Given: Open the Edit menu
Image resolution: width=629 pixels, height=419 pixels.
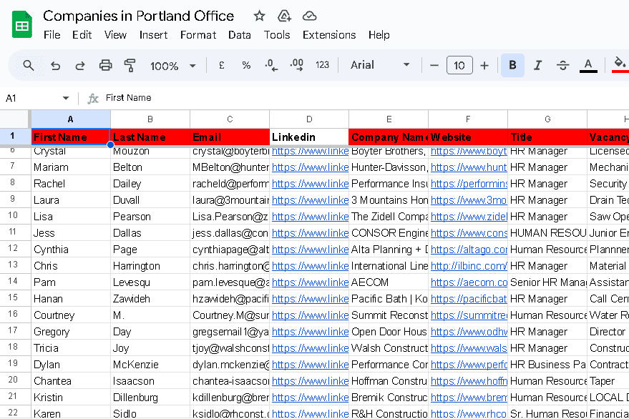Looking at the screenshot, I should point(82,35).
